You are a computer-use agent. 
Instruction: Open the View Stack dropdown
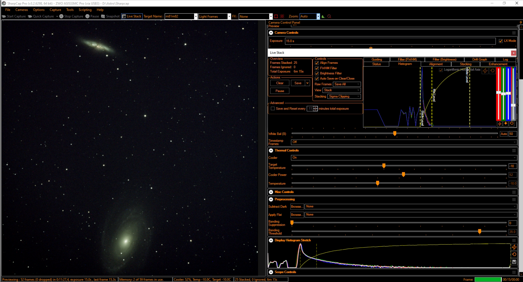coord(342,90)
